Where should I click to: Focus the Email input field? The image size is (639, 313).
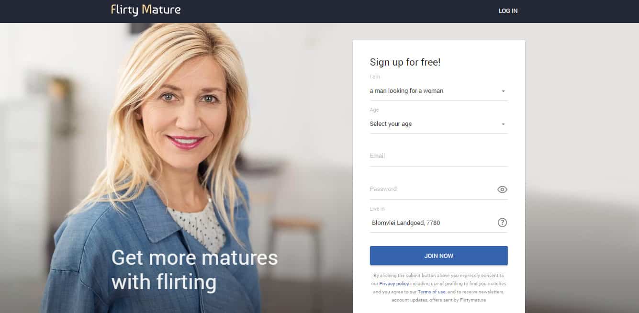(438, 156)
